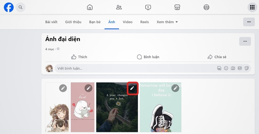Open the nine-dot menu grid
The width and height of the screenshot is (259, 134).
tap(252, 7)
